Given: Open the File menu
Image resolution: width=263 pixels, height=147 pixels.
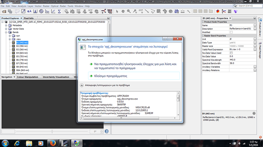Looking at the screenshot, I should point(3,6).
